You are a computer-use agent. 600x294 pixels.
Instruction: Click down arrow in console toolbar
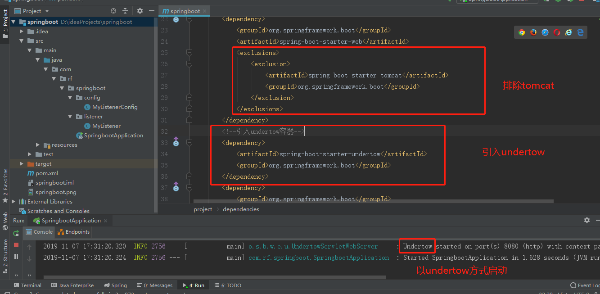30,258
